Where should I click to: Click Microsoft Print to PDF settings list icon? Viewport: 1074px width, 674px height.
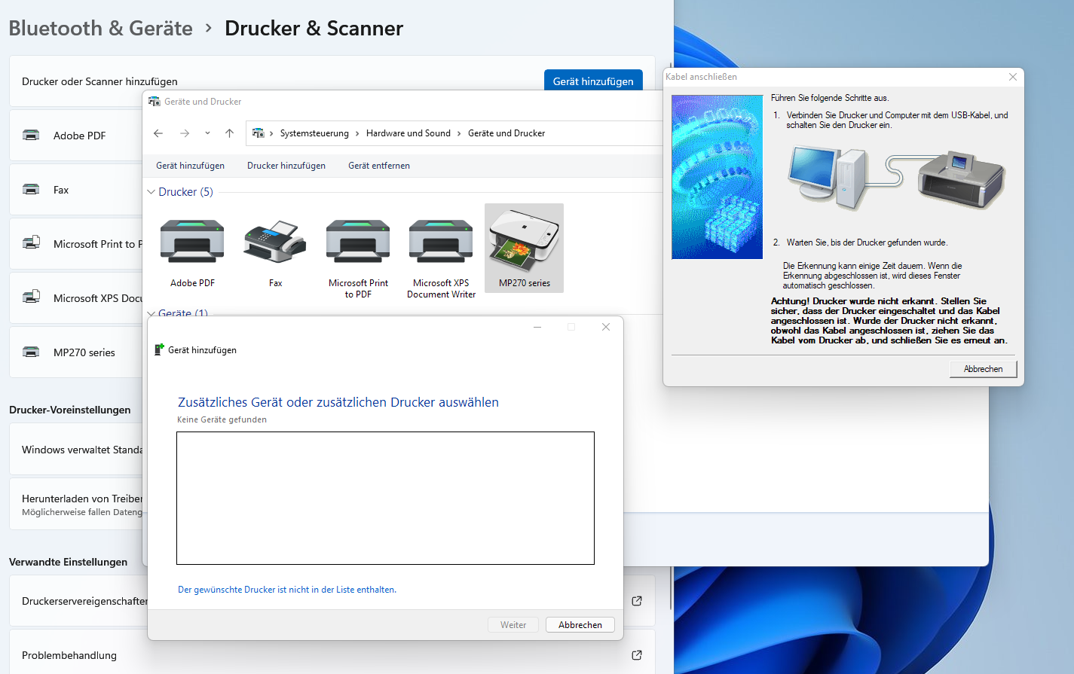click(31, 244)
